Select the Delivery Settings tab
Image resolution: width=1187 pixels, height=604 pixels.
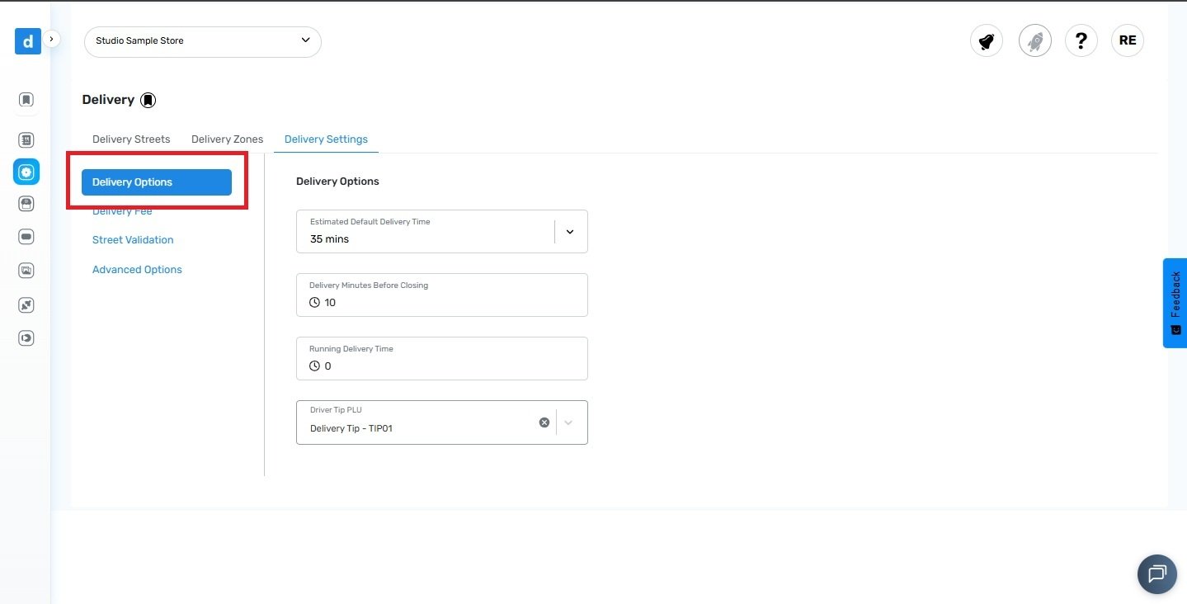click(x=326, y=139)
